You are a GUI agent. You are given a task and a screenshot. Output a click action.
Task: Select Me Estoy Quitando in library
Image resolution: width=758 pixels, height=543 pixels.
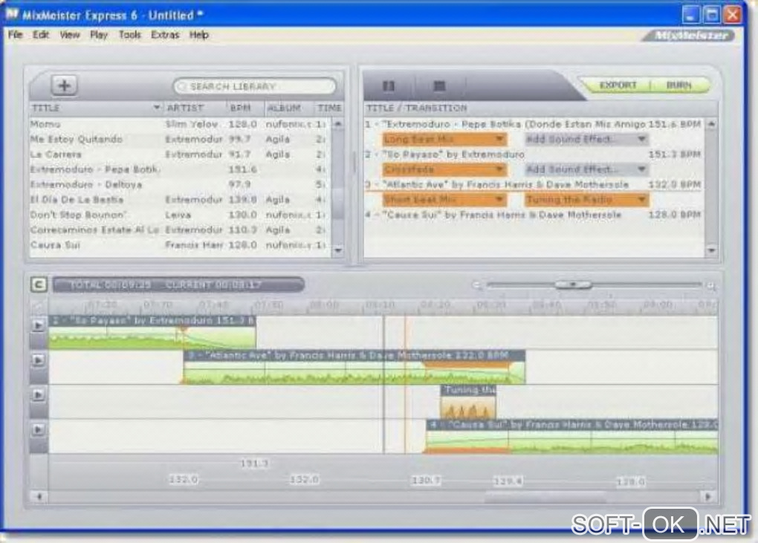point(180,139)
